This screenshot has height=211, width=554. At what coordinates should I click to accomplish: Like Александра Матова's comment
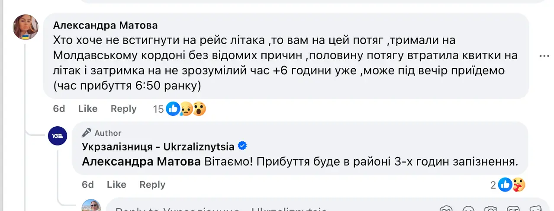pos(87,109)
